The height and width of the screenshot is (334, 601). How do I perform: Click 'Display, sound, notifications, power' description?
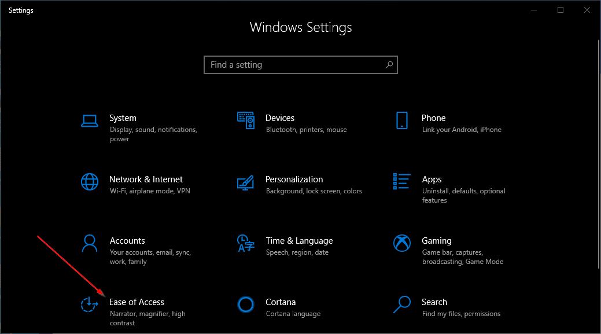tap(153, 134)
